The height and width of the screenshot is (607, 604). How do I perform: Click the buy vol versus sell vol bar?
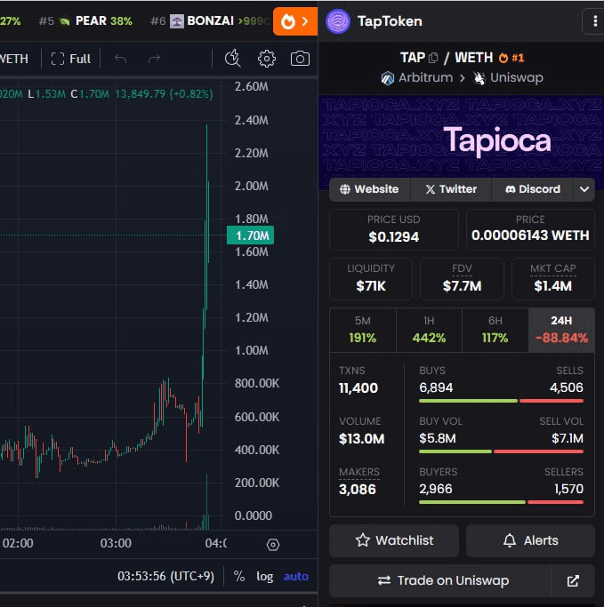tap(501, 451)
